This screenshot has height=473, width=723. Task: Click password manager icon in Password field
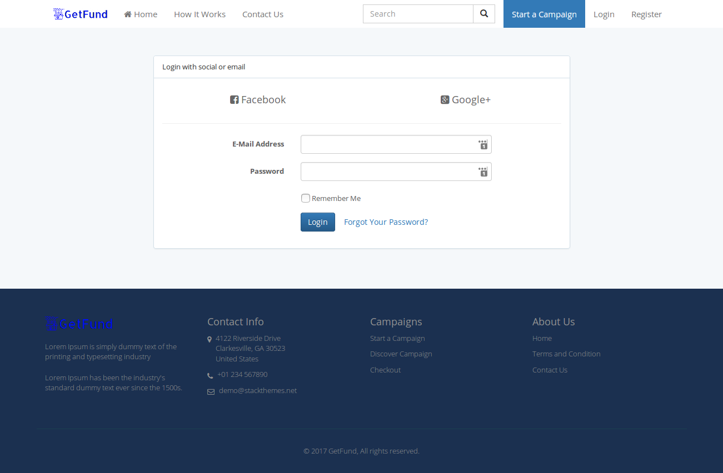pos(483,172)
